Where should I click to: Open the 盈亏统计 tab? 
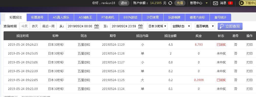point(220,17)
